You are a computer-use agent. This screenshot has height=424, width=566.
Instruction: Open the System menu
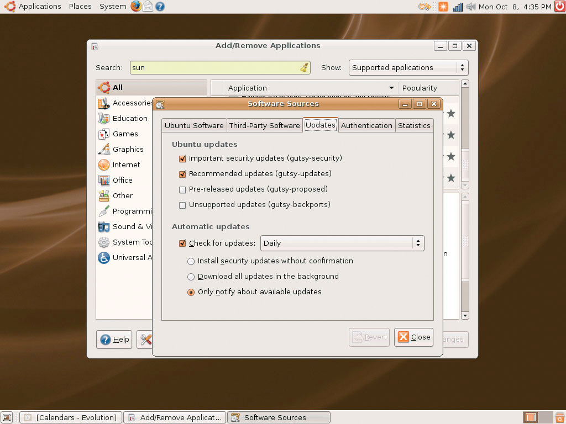(x=113, y=7)
